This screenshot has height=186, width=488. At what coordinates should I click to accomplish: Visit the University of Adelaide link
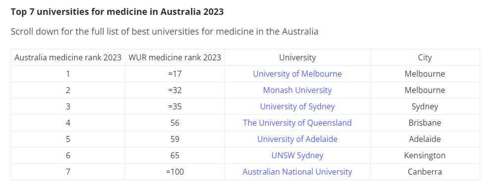(x=297, y=139)
